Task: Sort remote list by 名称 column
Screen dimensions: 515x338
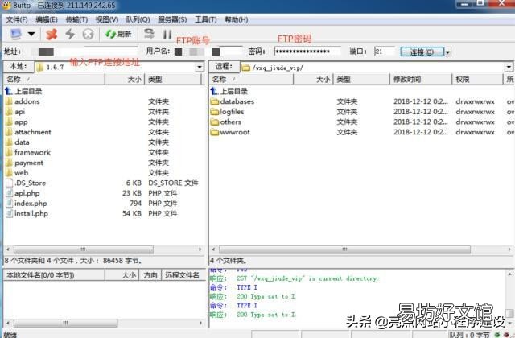Action: click(251, 79)
